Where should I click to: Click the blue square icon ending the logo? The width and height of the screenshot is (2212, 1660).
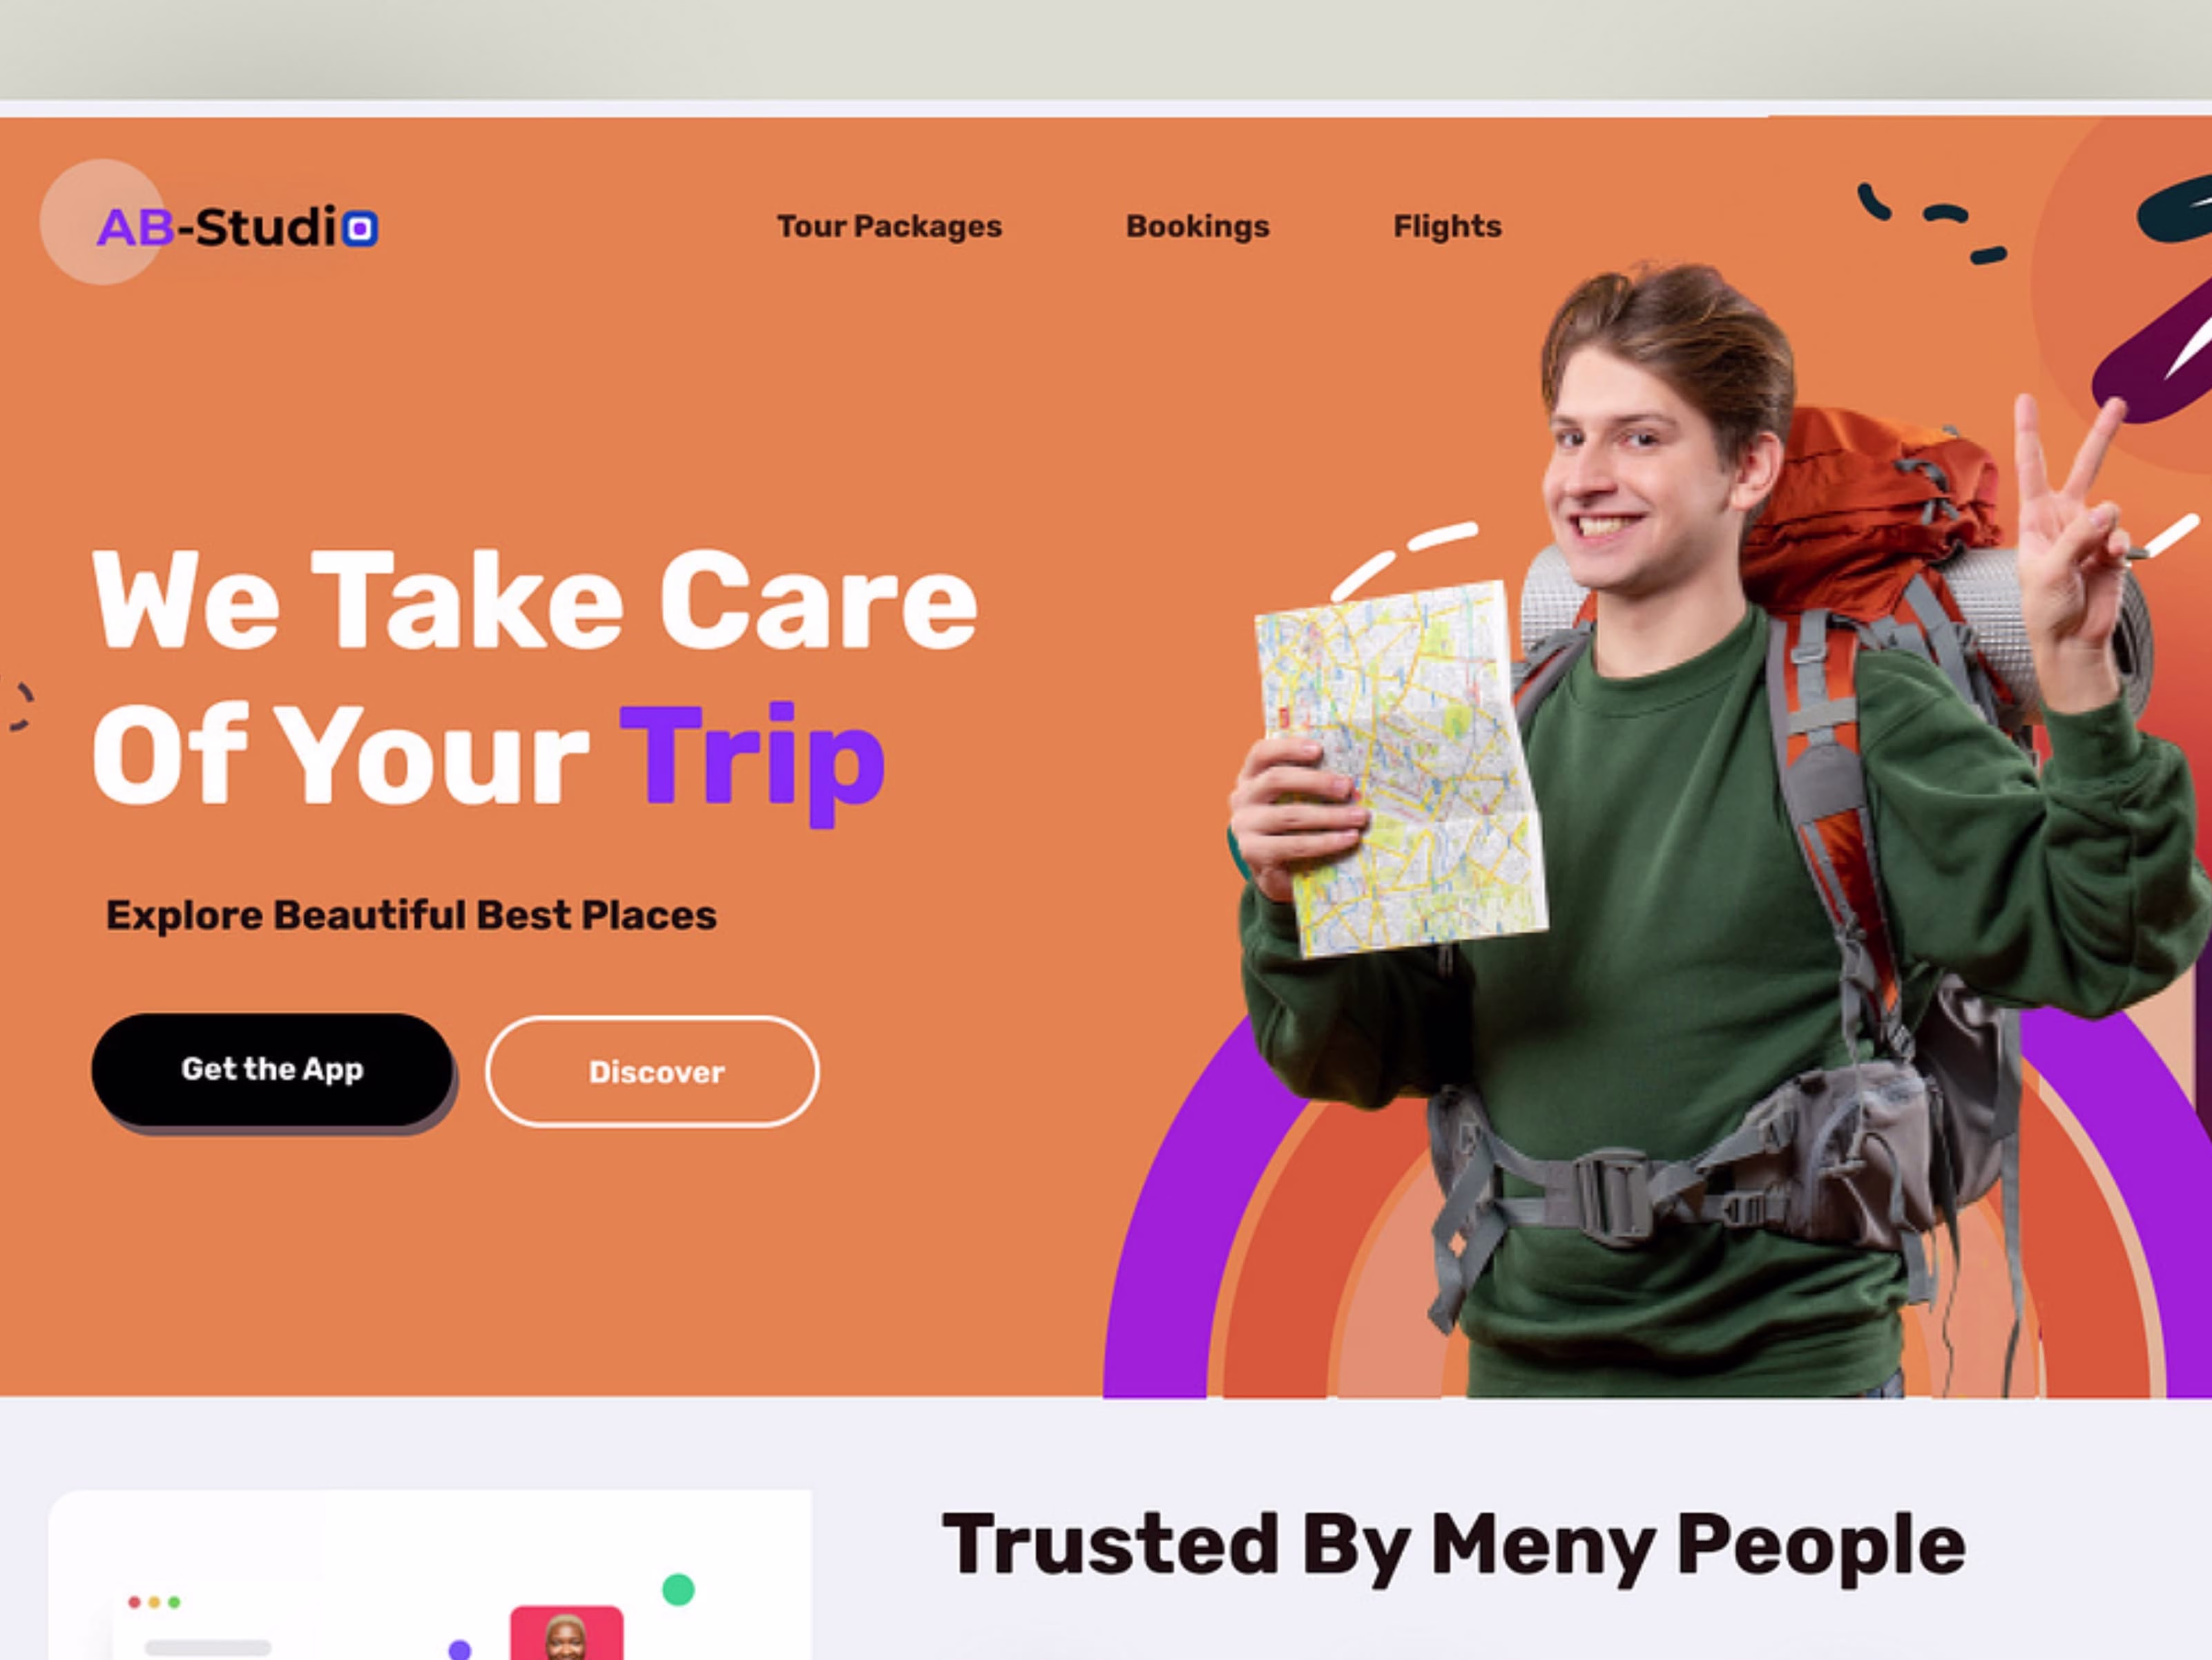pyautogui.click(x=360, y=229)
